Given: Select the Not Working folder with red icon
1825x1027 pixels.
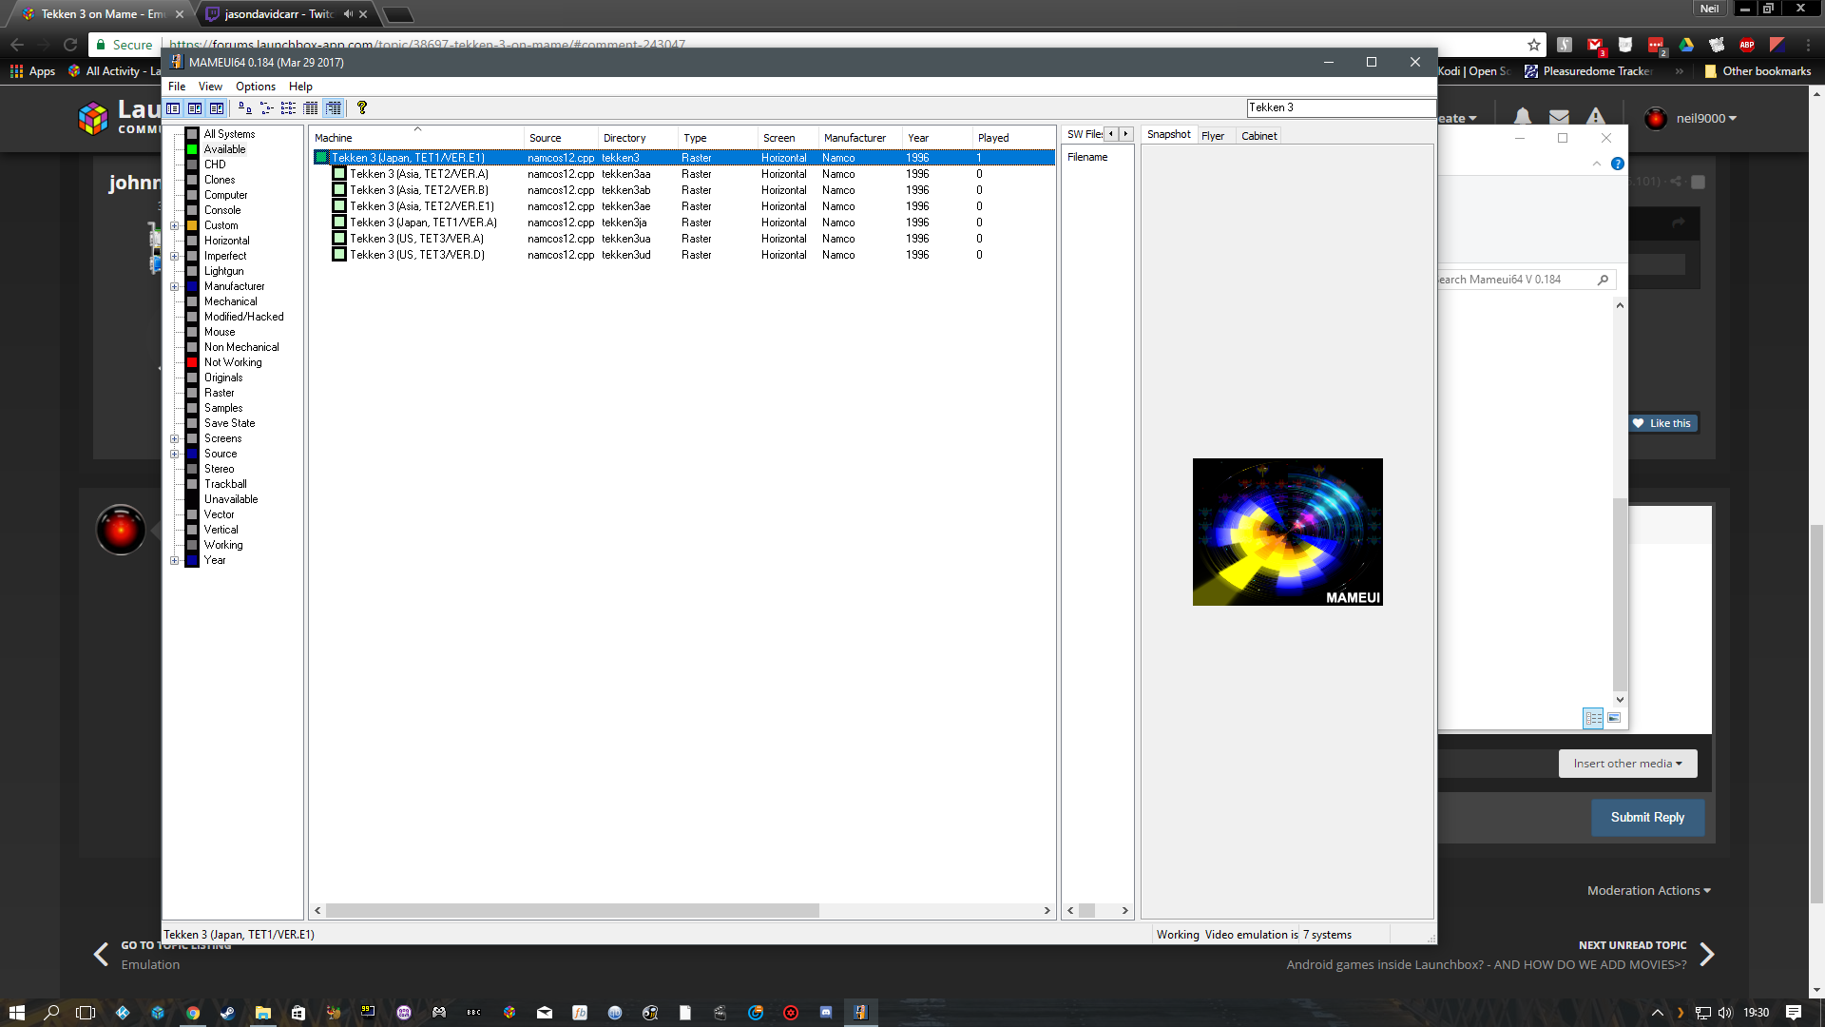Looking at the screenshot, I should point(233,362).
